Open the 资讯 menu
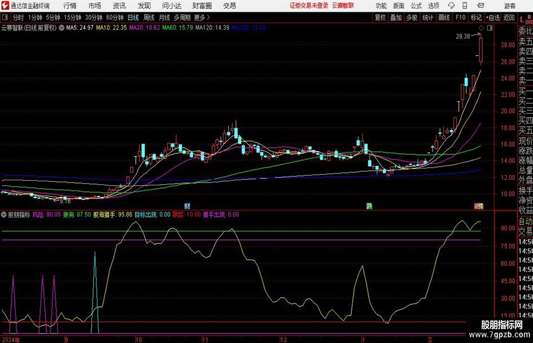The height and width of the screenshot is (343, 533). pos(120,6)
